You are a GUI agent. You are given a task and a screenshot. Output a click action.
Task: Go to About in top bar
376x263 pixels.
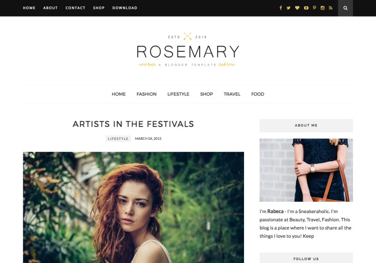click(51, 8)
